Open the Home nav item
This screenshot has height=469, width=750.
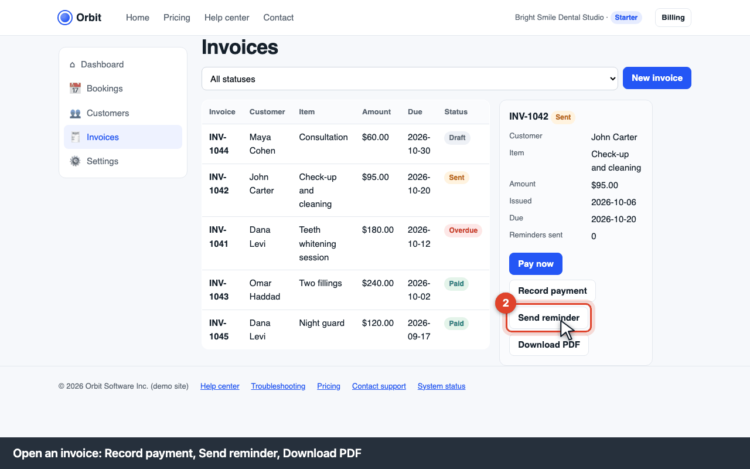(138, 18)
